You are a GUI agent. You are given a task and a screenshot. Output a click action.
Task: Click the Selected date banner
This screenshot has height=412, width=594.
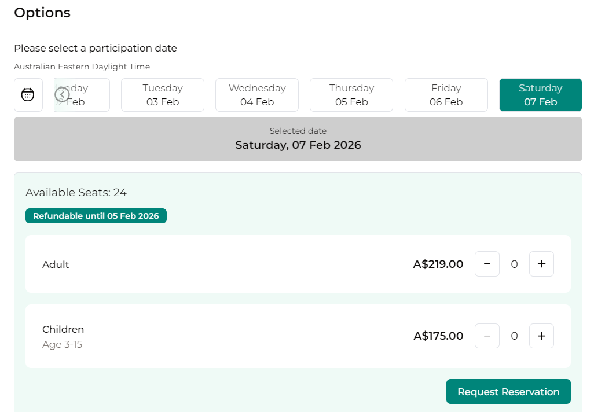pyautogui.click(x=298, y=139)
